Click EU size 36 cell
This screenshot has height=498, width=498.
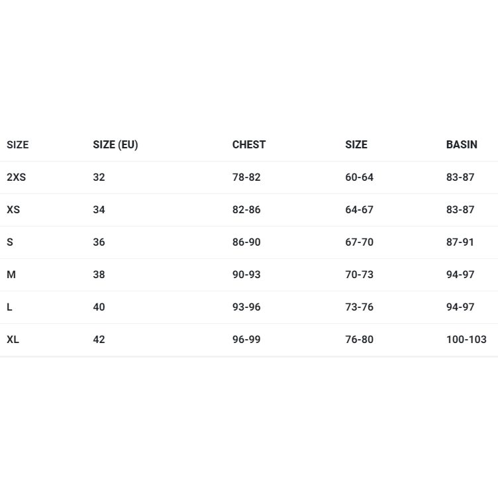click(x=99, y=242)
